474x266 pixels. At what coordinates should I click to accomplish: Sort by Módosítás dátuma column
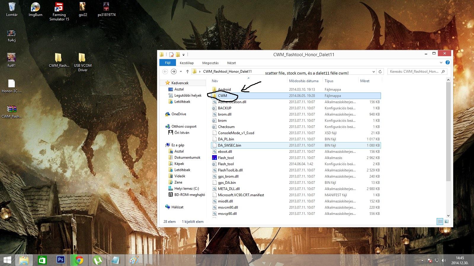[x=305, y=81]
